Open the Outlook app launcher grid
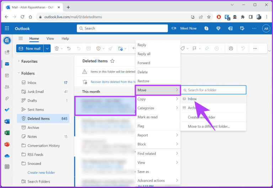Screen dimensions: 273x188 point(7,28)
